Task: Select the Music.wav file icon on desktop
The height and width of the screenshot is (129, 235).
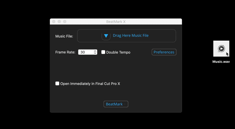Action: click(x=221, y=48)
